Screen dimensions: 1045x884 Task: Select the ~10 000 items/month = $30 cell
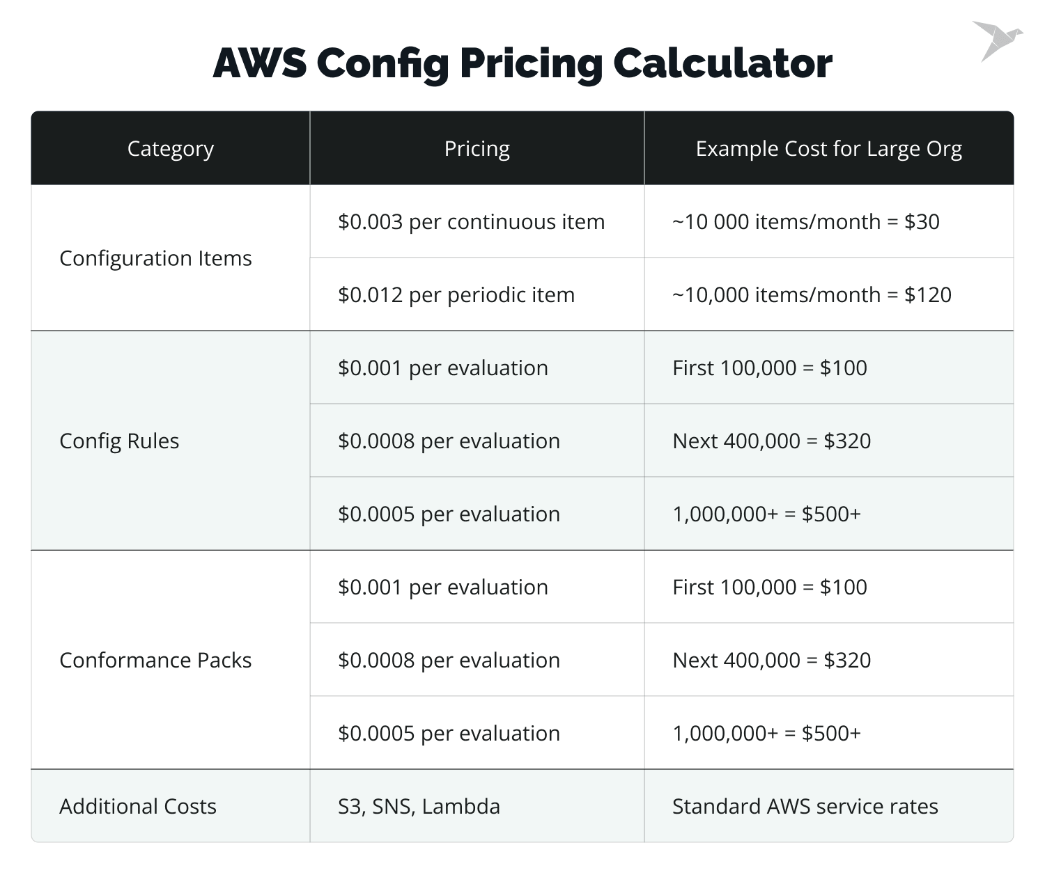pos(805,221)
